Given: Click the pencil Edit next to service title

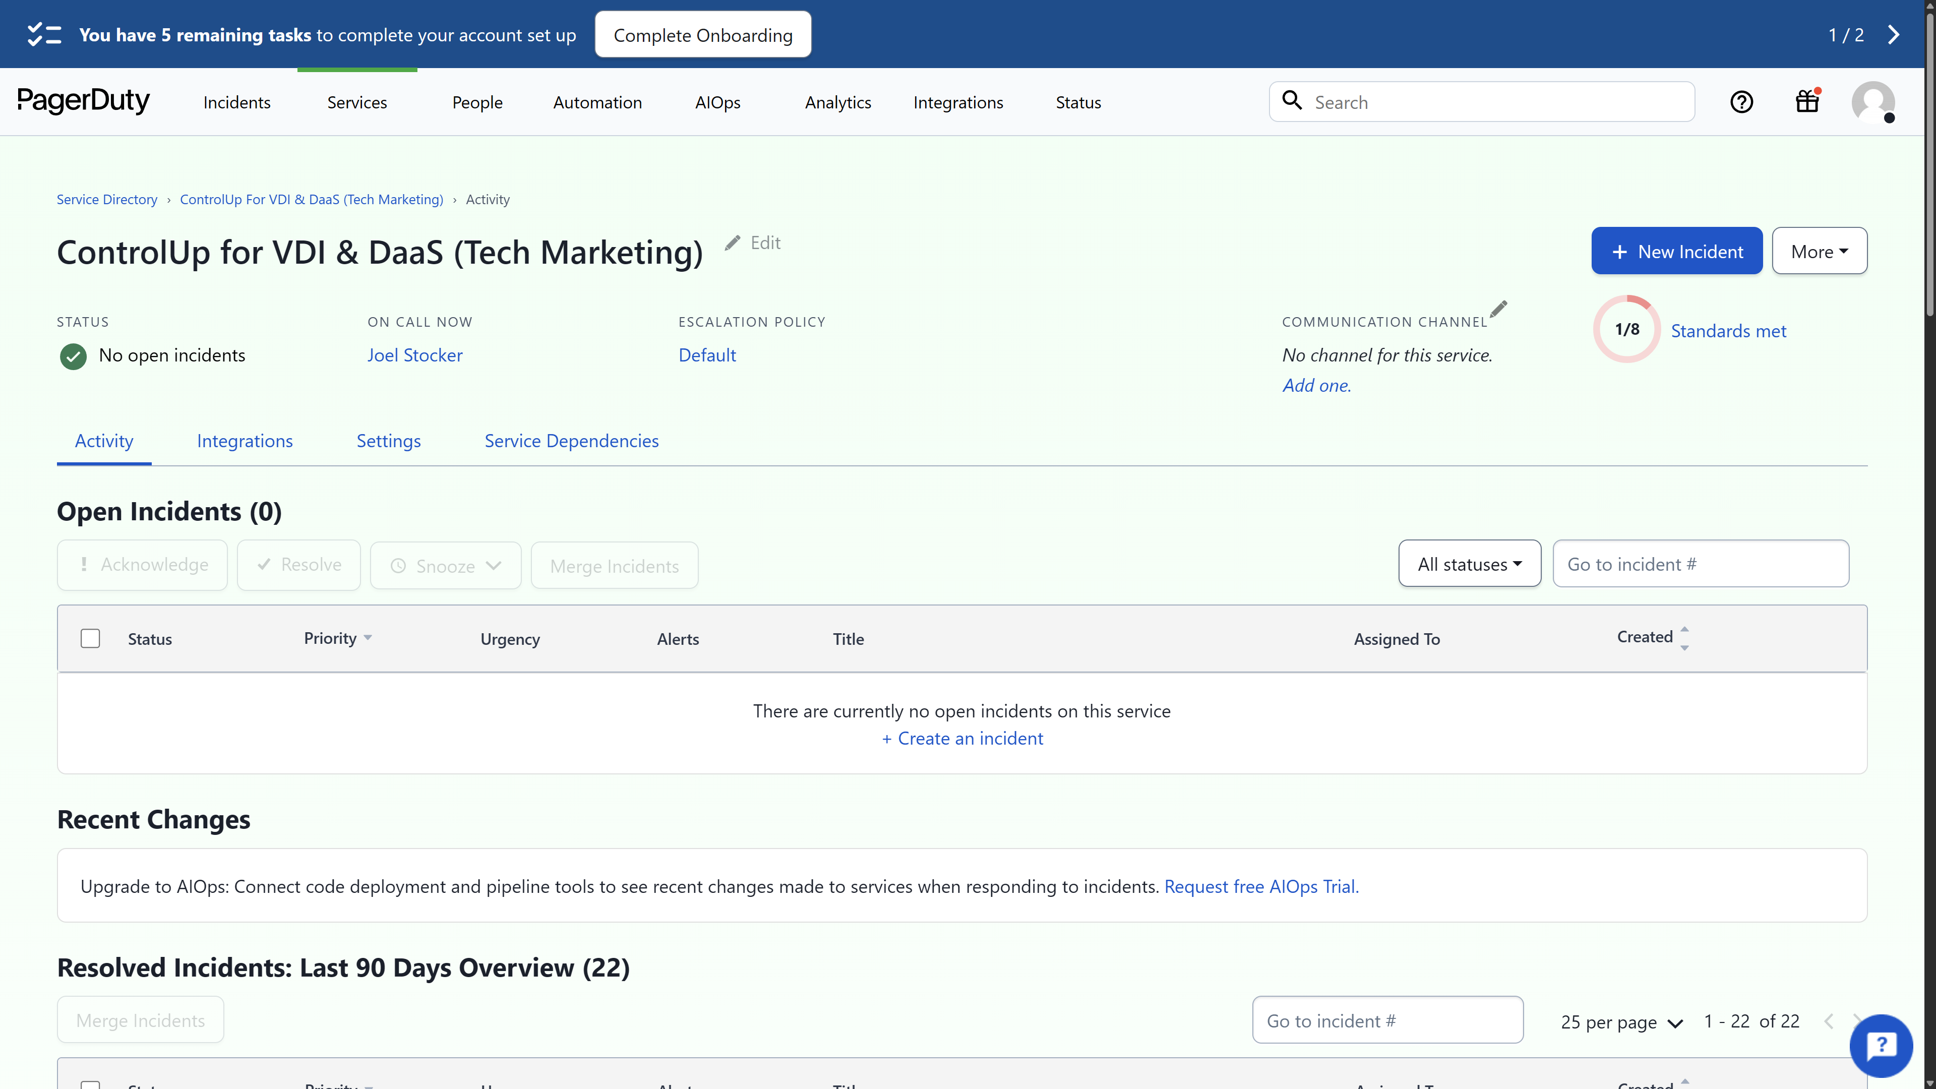Looking at the screenshot, I should pyautogui.click(x=752, y=243).
